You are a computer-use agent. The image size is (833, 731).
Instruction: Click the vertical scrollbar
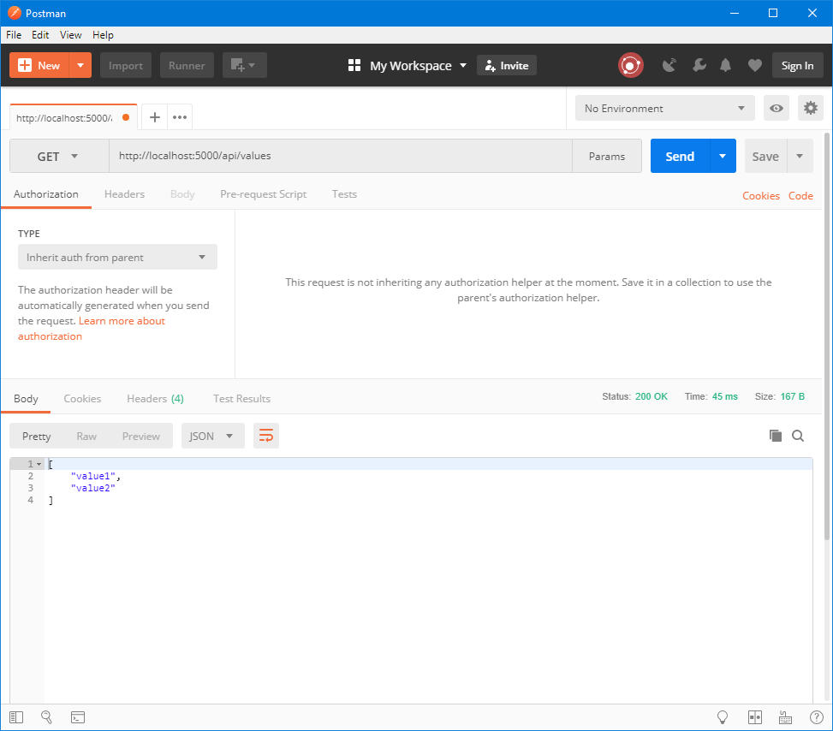click(x=827, y=337)
